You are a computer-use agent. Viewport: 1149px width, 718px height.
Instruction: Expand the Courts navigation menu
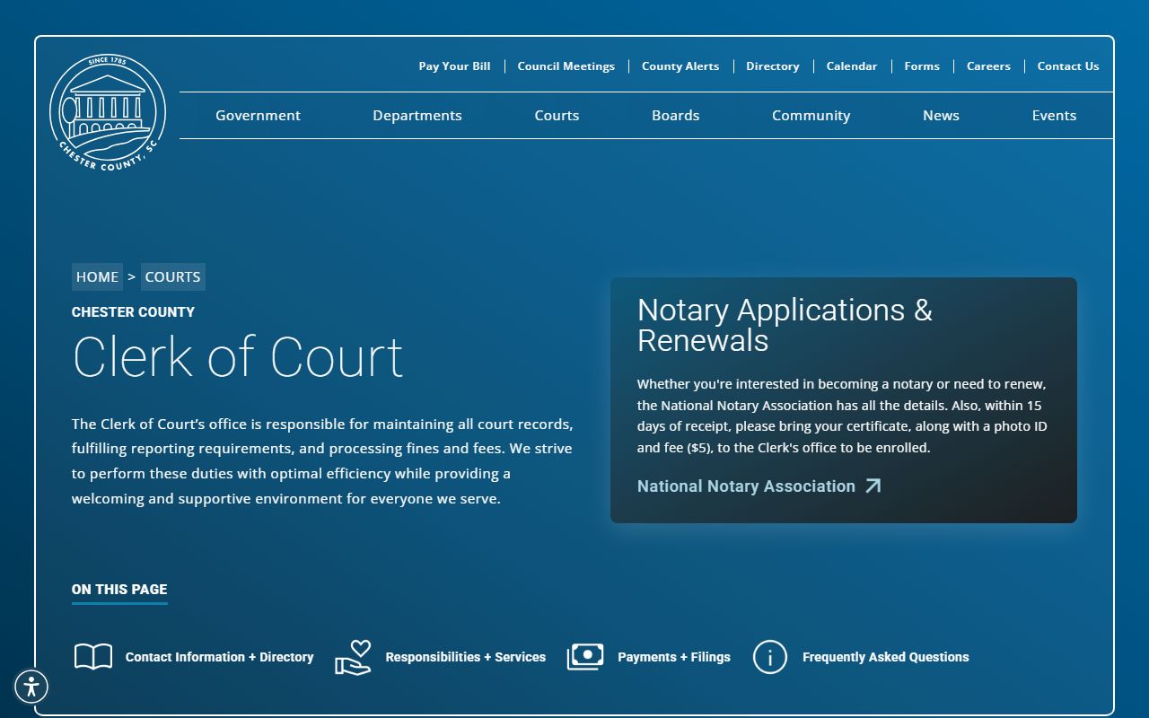557,116
